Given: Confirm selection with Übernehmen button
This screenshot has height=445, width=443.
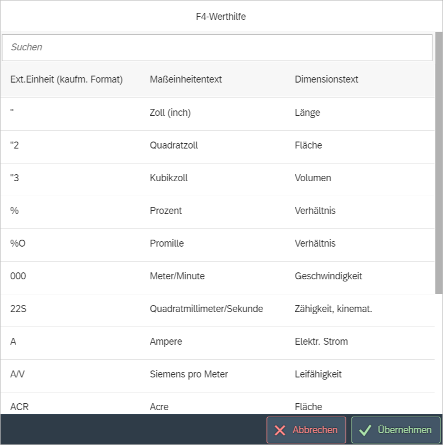Looking at the screenshot, I should [x=396, y=430].
